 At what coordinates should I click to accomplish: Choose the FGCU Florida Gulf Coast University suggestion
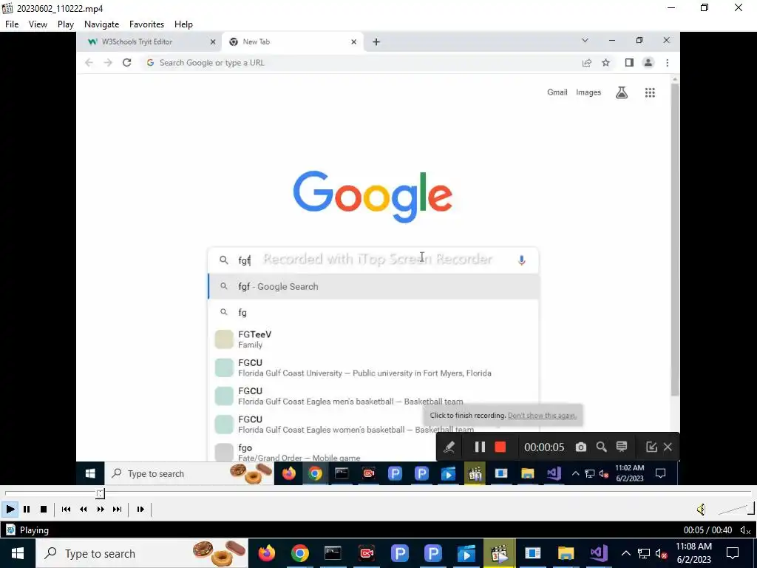373,368
